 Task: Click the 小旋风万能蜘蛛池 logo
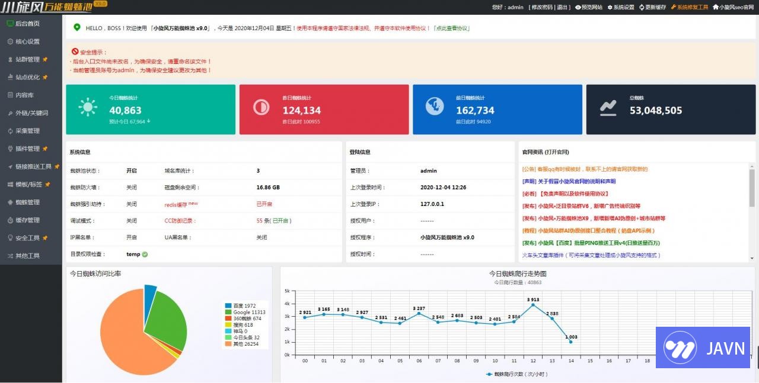pyautogui.click(x=55, y=7)
